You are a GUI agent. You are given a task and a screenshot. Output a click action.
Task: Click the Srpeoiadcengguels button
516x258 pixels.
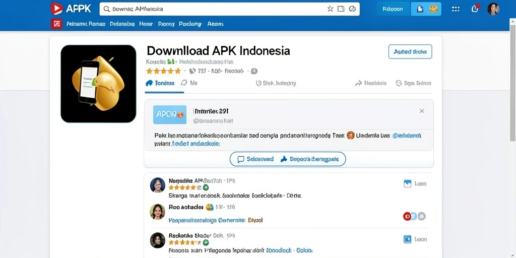309,159
